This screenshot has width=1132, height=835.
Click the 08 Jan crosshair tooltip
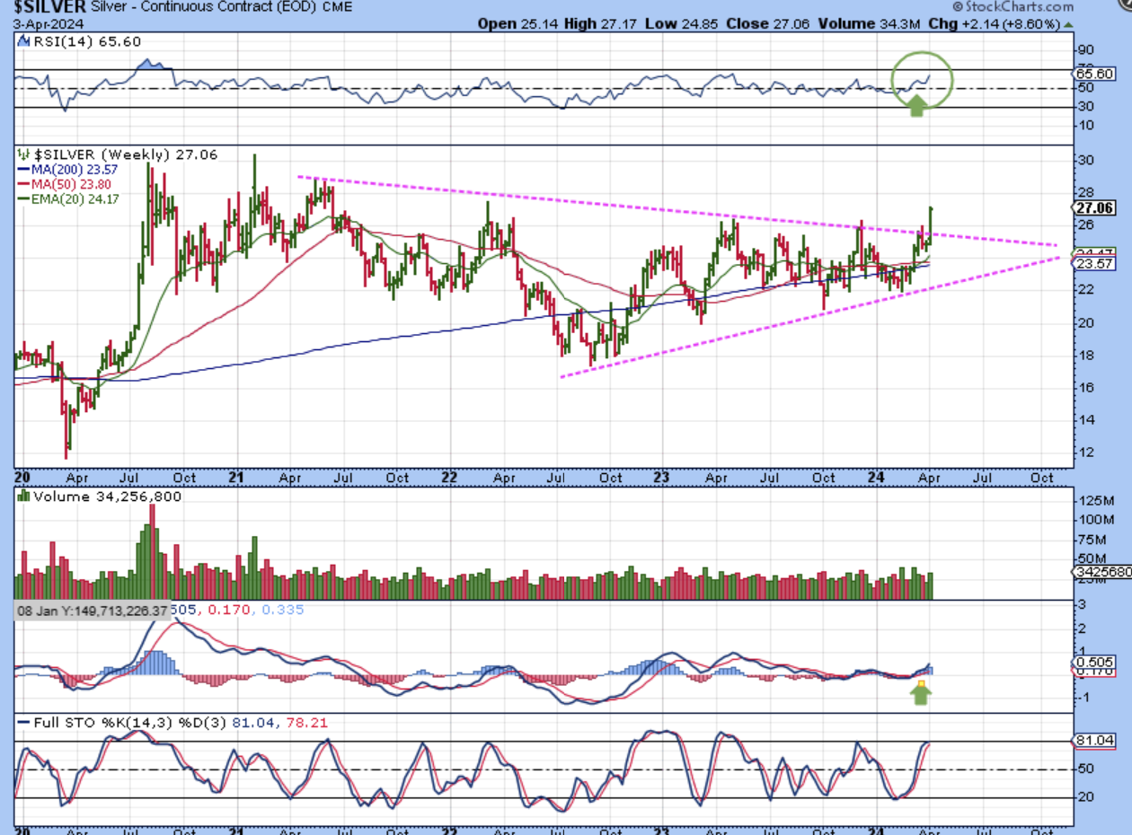click(x=92, y=611)
